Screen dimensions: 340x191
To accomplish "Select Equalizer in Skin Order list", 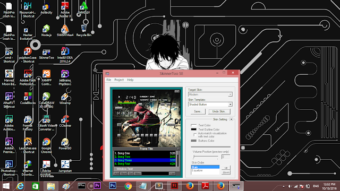I will click(x=205, y=170).
